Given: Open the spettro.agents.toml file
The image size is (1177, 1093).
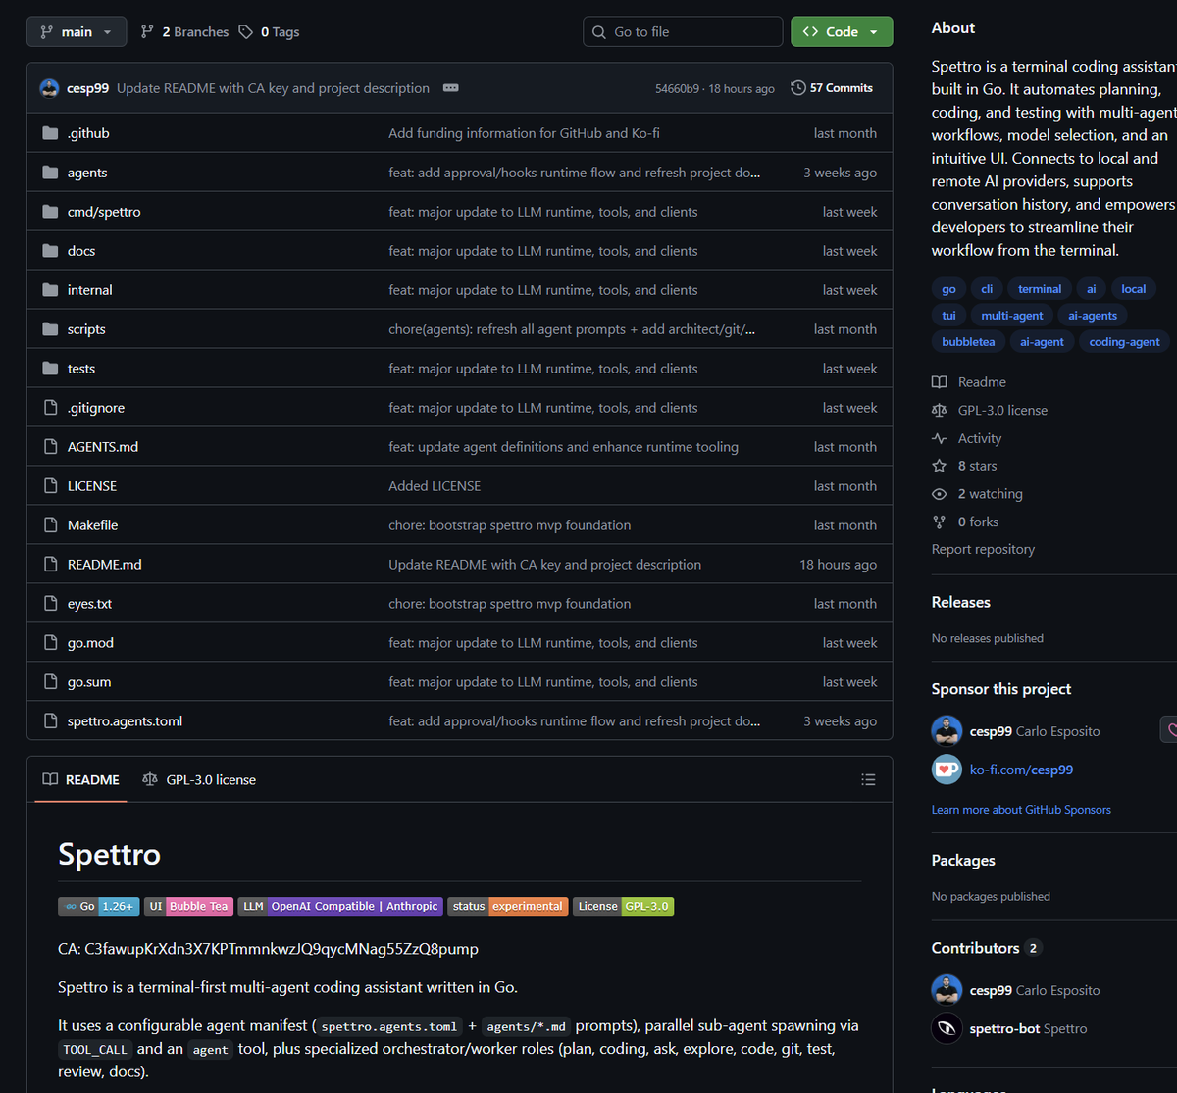Looking at the screenshot, I should [x=125, y=721].
